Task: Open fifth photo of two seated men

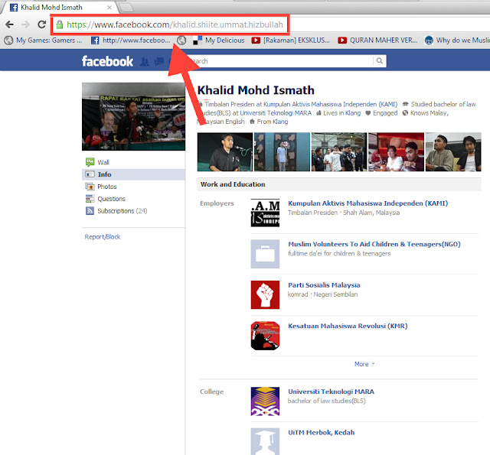Action: tap(453, 152)
